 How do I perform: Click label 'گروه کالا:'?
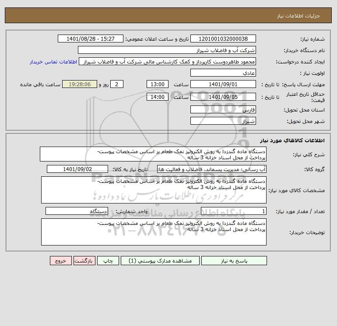pyautogui.click(x=314, y=169)
